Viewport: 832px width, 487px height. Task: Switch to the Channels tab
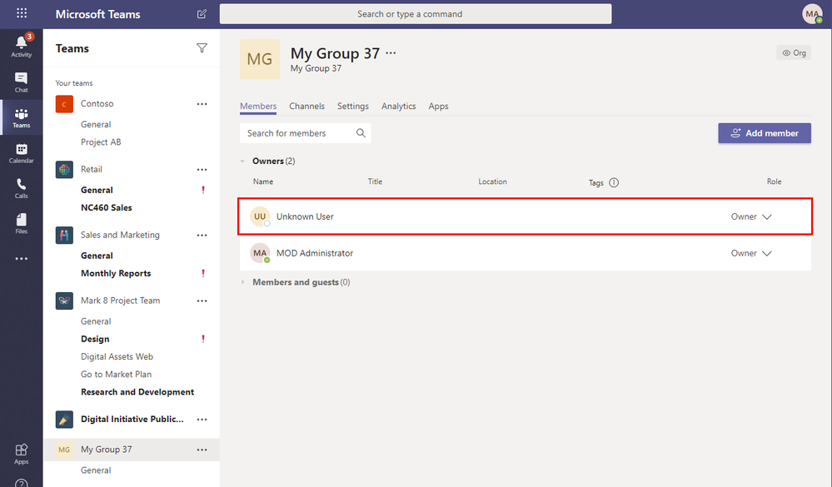306,106
